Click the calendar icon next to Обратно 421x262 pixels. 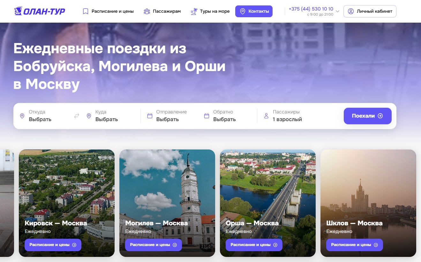207,116
